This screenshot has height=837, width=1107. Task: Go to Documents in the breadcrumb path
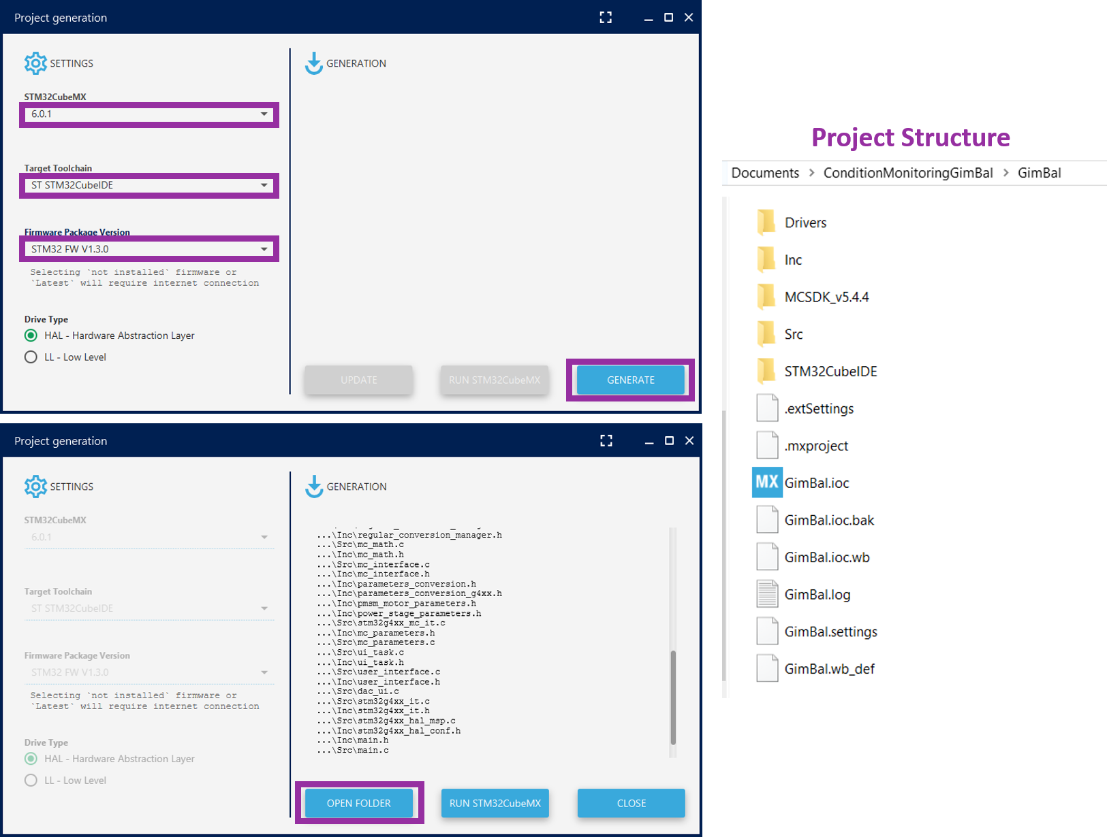(765, 173)
